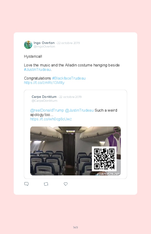Open Ingo Overton's profile avatar

point(28,45)
